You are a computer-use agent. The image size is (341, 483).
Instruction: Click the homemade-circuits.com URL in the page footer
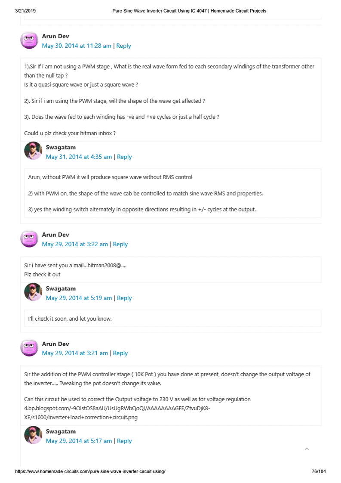(90, 471)
